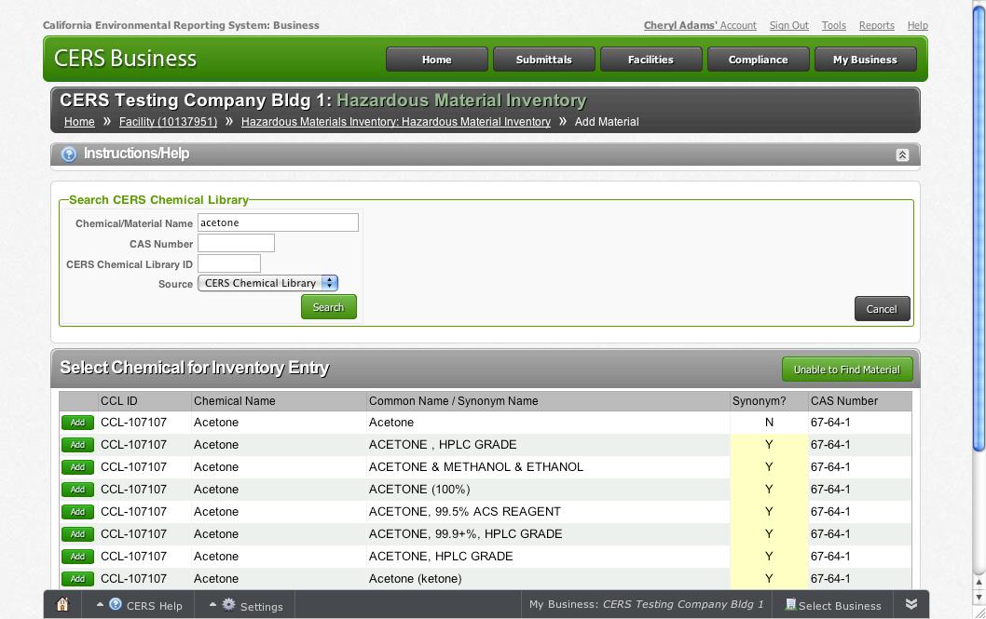The width and height of the screenshot is (986, 619).
Task: Collapse the Instructions/Help panel
Action: pos(902,155)
